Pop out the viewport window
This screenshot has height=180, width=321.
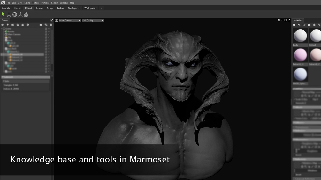[x=289, y=20]
